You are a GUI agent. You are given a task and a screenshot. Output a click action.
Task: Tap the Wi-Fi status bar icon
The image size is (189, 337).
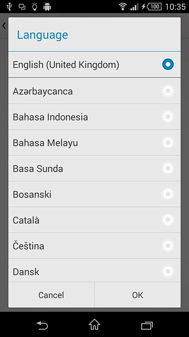click(x=122, y=7)
